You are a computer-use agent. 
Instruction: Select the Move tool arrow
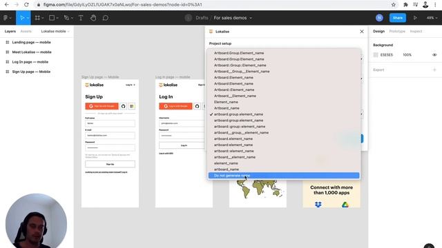point(21,18)
